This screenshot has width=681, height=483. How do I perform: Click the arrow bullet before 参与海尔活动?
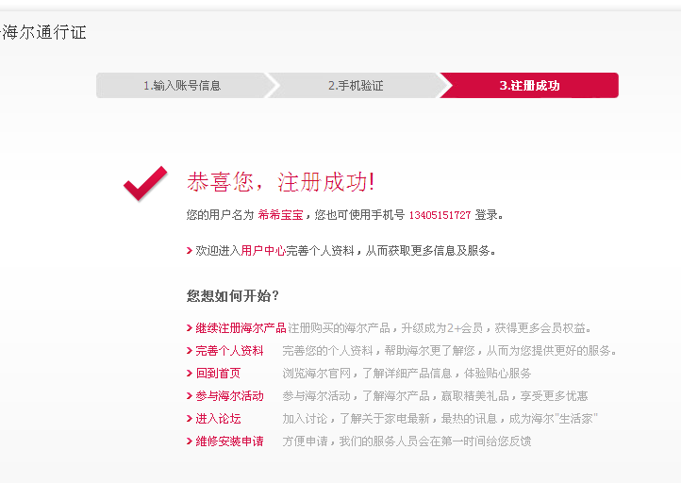[190, 396]
